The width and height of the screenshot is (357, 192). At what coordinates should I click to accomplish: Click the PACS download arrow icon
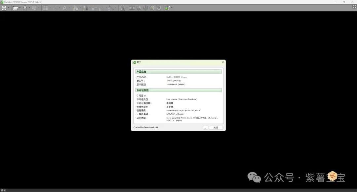click(25, 8)
